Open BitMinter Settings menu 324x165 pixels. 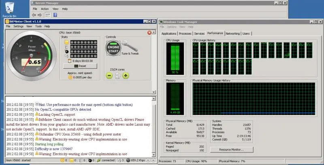coord(18,26)
